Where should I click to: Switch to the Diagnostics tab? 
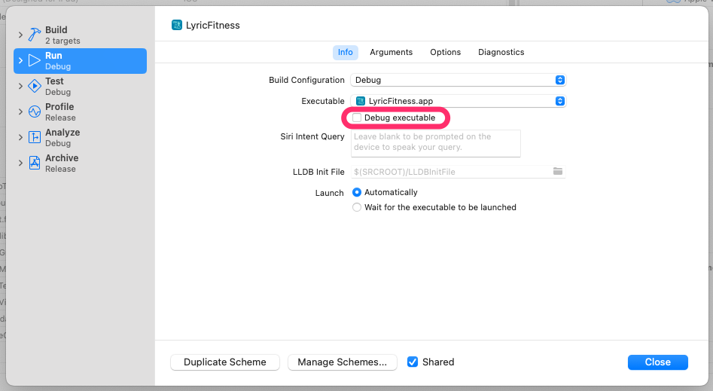(501, 52)
